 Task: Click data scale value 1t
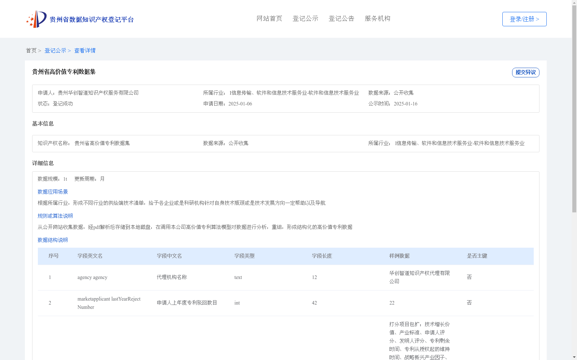coord(65,179)
